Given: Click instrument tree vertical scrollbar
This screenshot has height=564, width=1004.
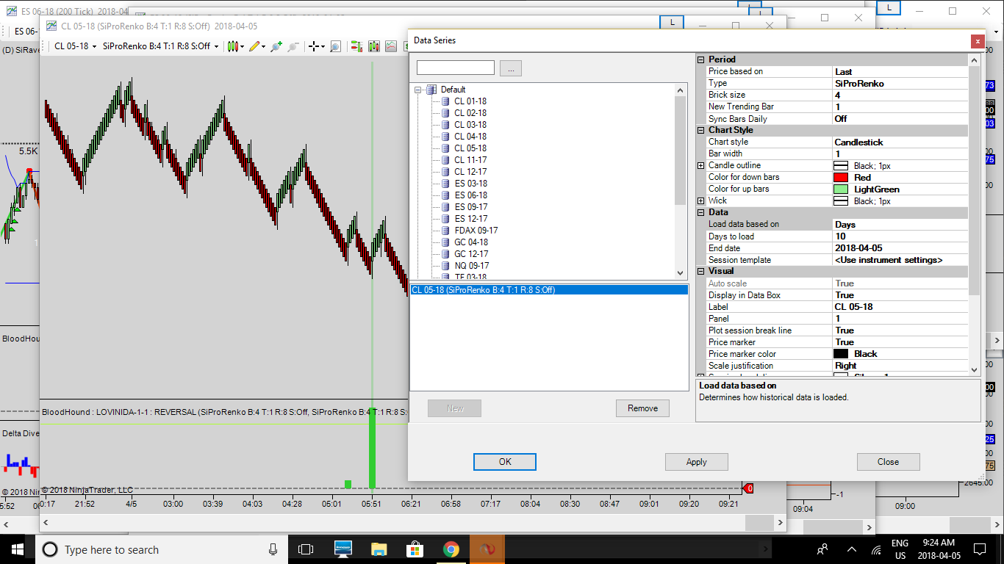Looking at the screenshot, I should click(x=681, y=181).
